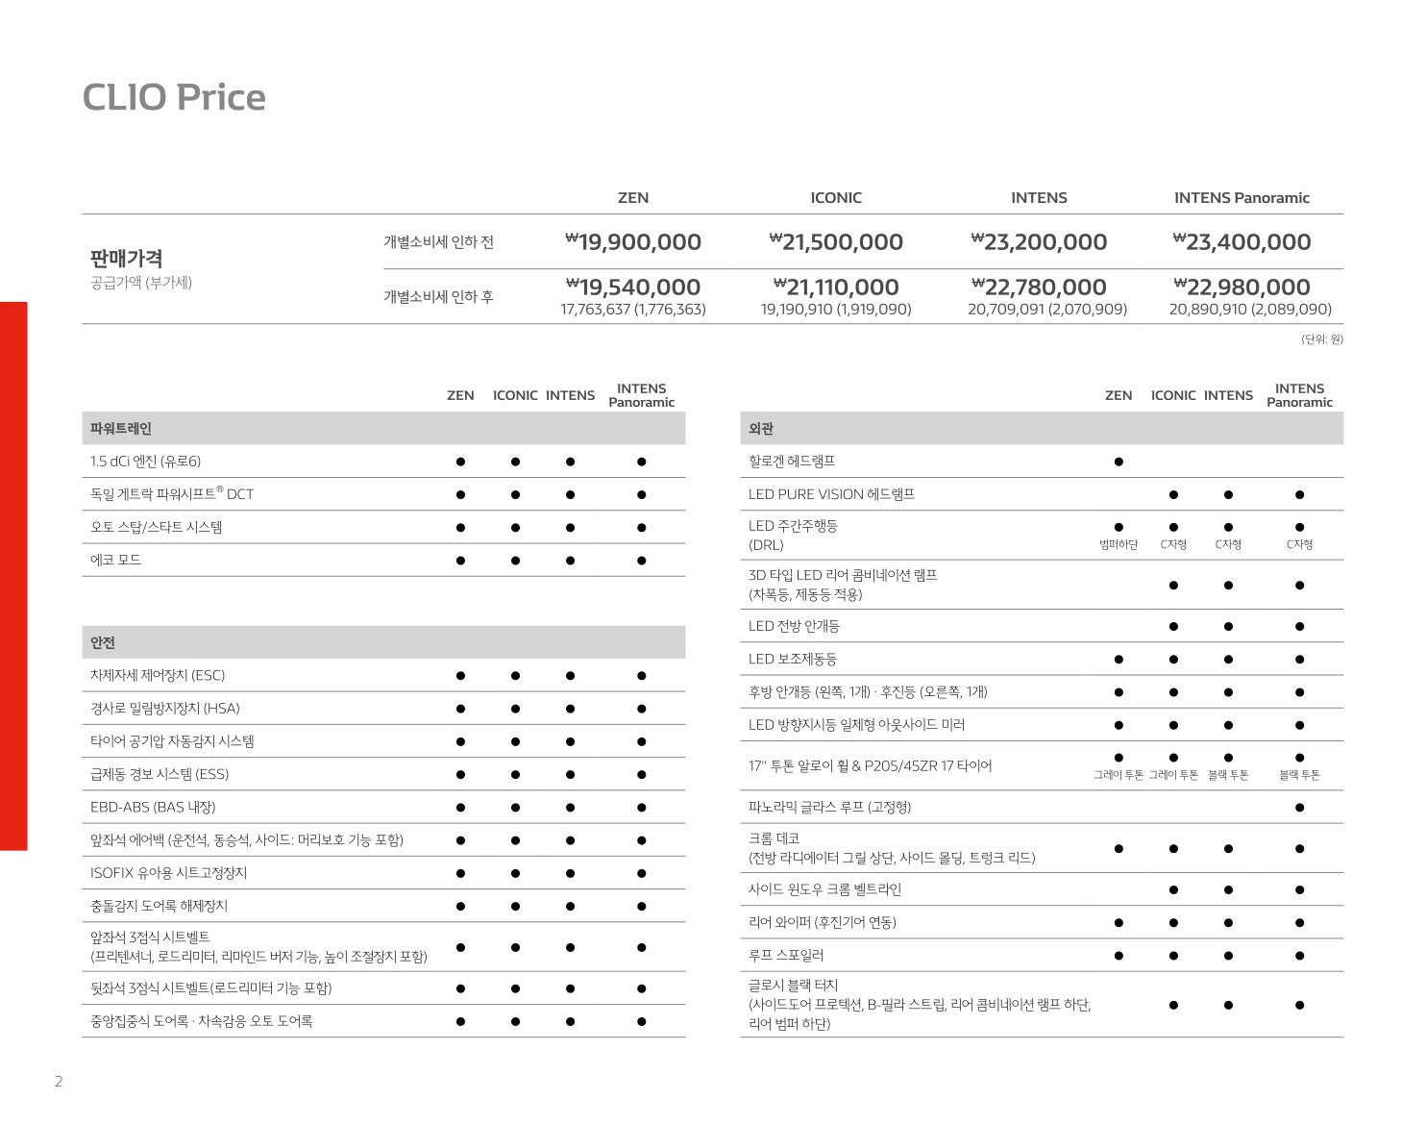
Task: Click the 판매가격 heading
Action: click(126, 258)
